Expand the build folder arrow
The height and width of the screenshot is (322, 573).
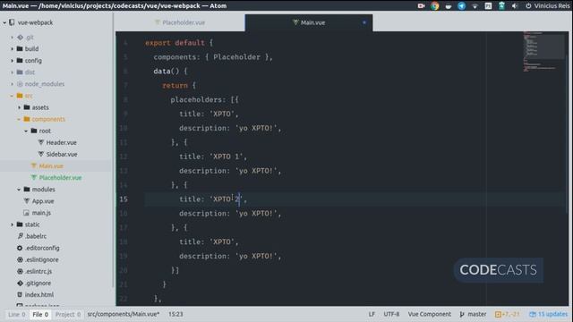pyautogui.click(x=12, y=49)
